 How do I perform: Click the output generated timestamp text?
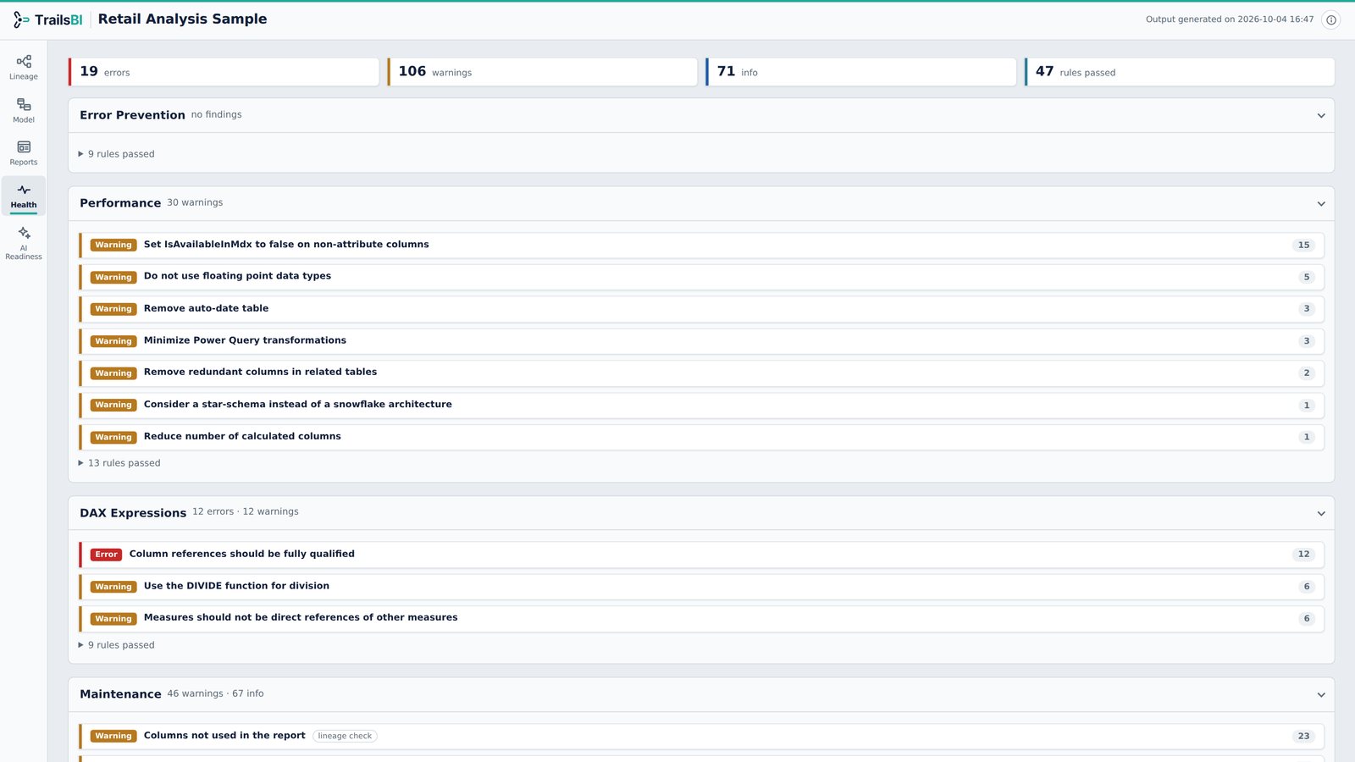[x=1230, y=19]
